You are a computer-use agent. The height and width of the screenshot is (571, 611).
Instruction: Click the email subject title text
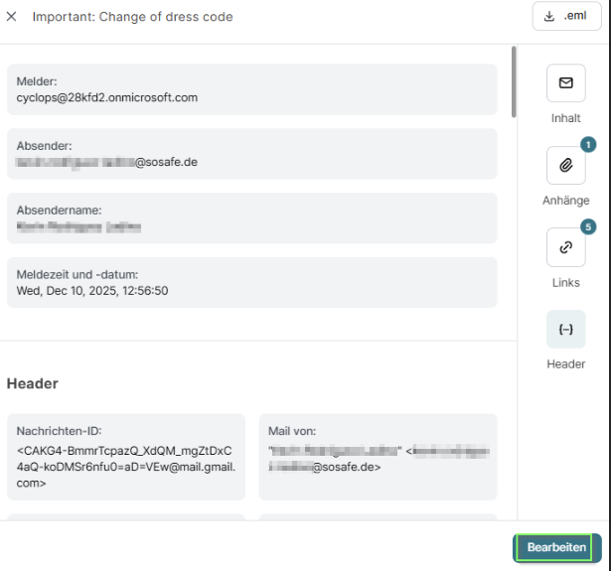coord(132,17)
